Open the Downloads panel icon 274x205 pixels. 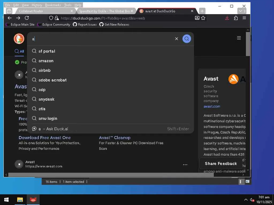[x=227, y=18]
